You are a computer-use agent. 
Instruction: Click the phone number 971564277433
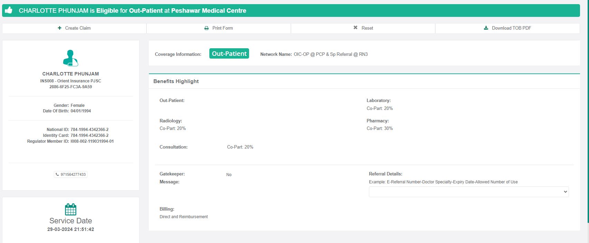tap(73, 174)
